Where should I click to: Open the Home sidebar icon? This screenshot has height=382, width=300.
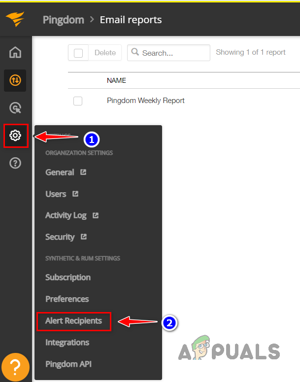pyautogui.click(x=15, y=52)
